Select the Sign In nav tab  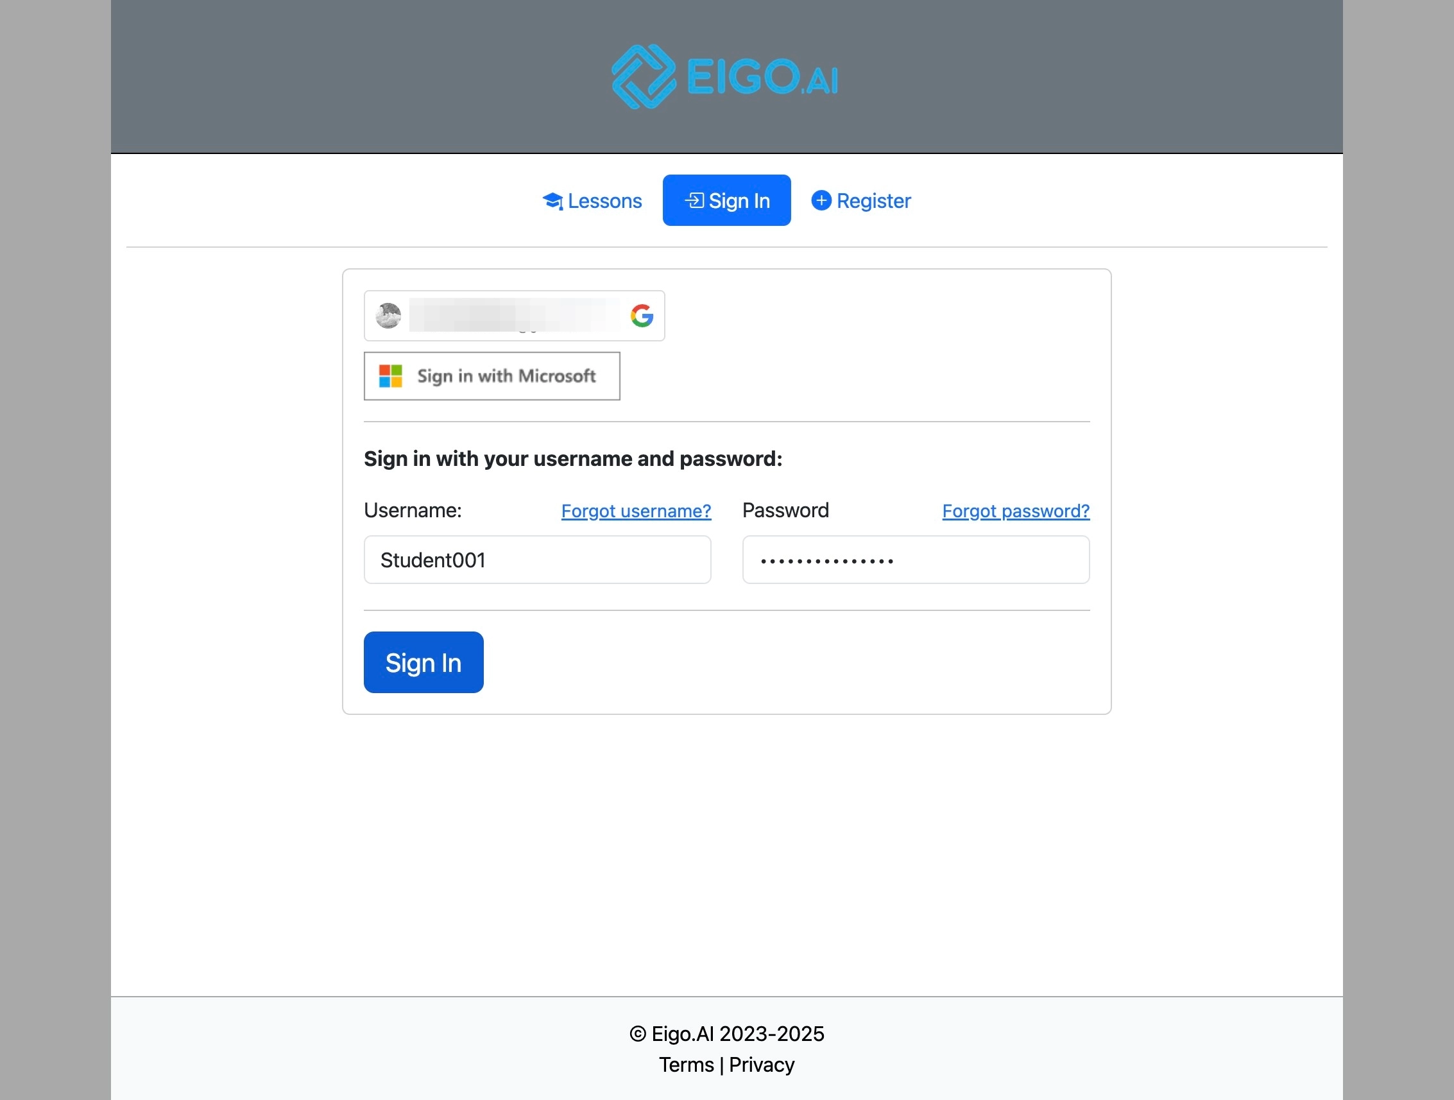[x=726, y=200]
